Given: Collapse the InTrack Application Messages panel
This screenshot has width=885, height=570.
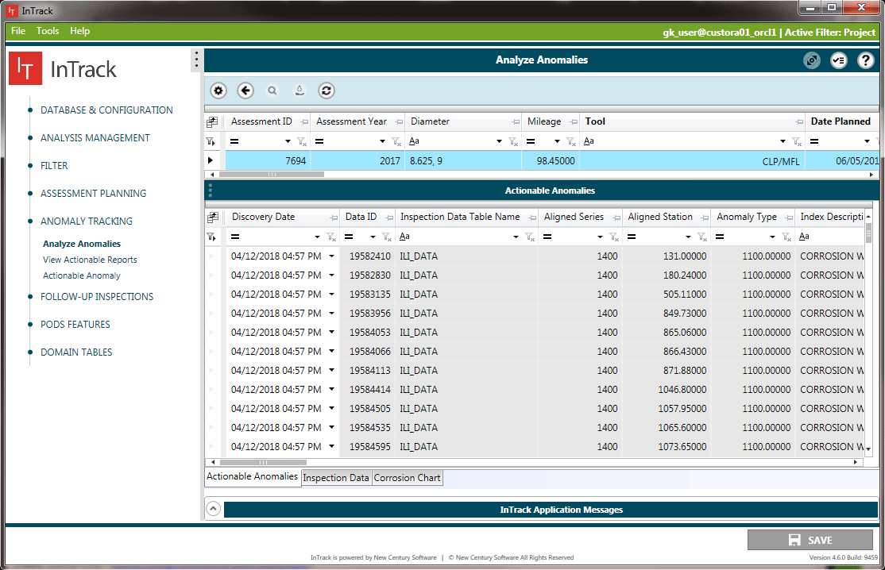Looking at the screenshot, I should [x=213, y=508].
